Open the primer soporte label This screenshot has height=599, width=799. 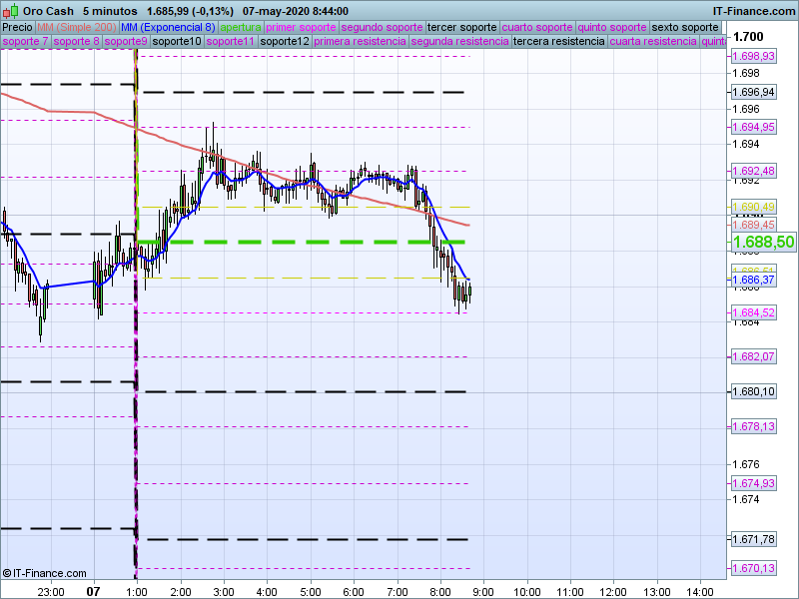(x=301, y=27)
